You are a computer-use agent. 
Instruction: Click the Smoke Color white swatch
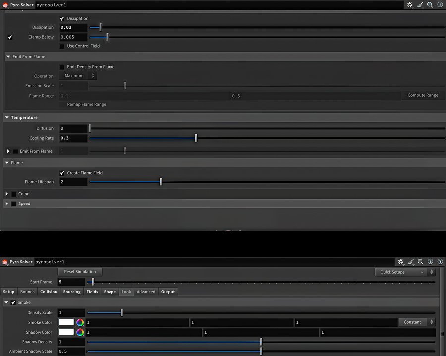66,322
